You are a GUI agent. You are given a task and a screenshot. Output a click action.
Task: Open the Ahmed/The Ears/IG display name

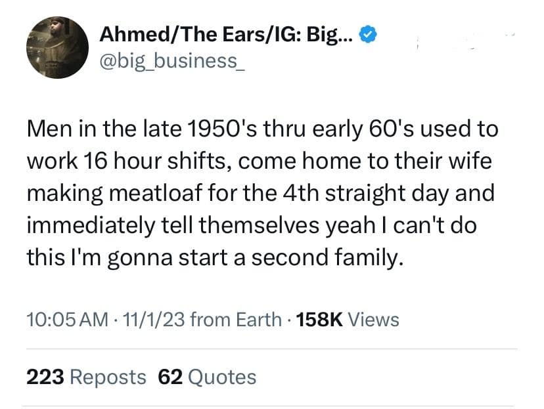click(226, 35)
